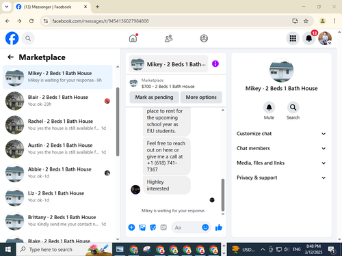Viewport: 342px width, 256px height.
Task: Open purple conversation information icon
Action: coord(215,63)
